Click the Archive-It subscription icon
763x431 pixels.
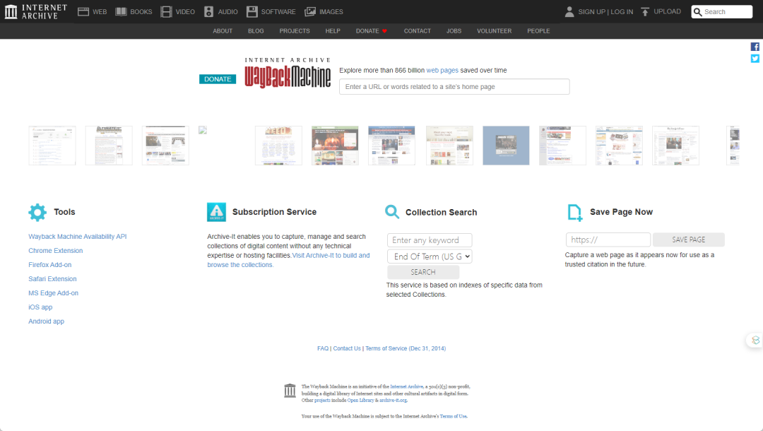(x=217, y=212)
